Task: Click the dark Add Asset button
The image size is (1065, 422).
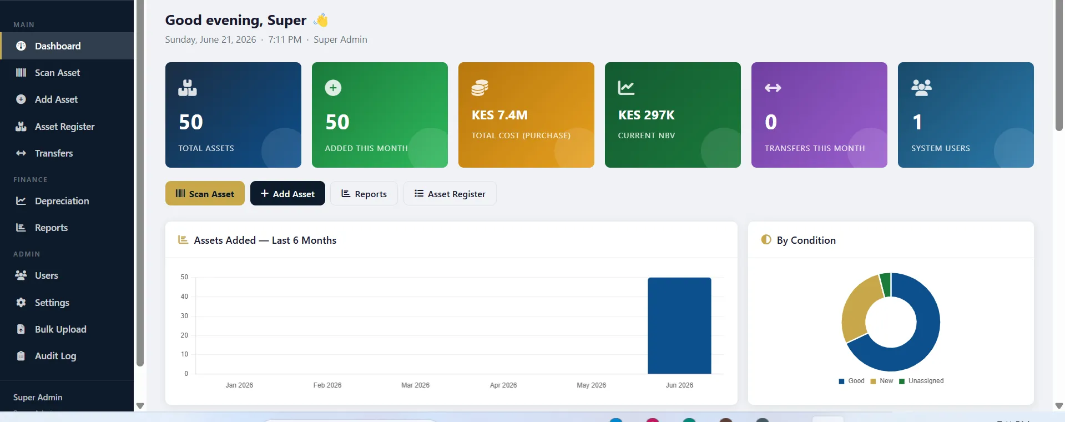Action: coord(287,193)
